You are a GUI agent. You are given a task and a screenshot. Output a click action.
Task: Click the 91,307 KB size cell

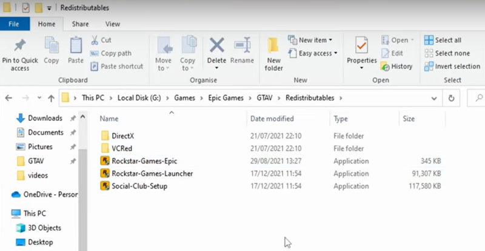pyautogui.click(x=426, y=174)
